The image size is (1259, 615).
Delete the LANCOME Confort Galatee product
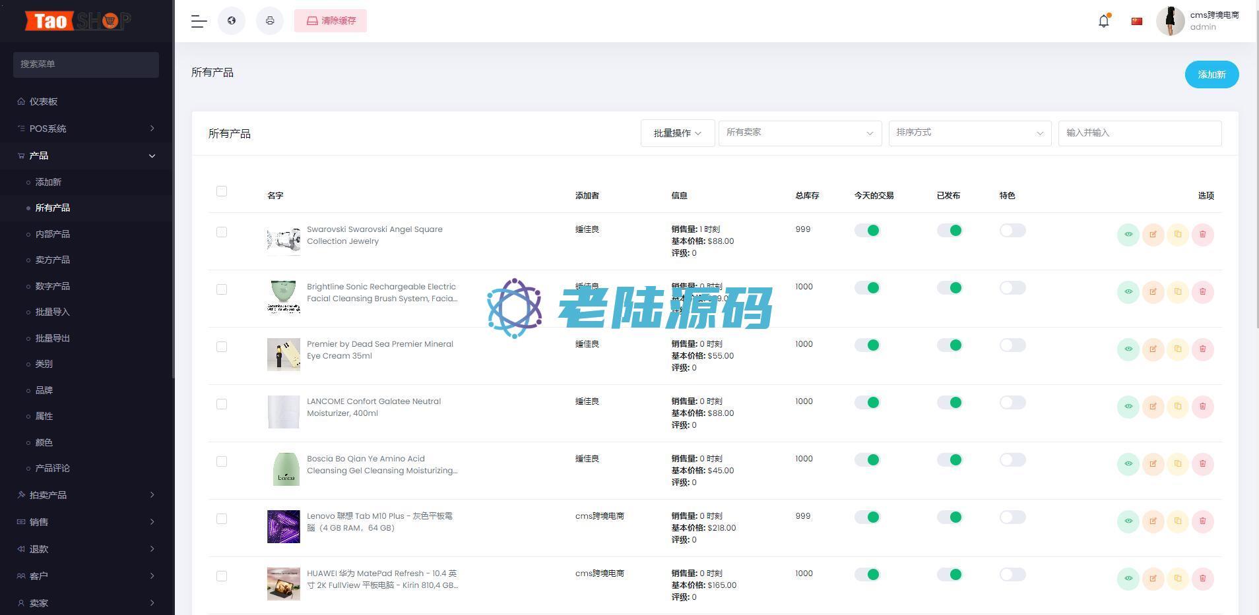1202,407
